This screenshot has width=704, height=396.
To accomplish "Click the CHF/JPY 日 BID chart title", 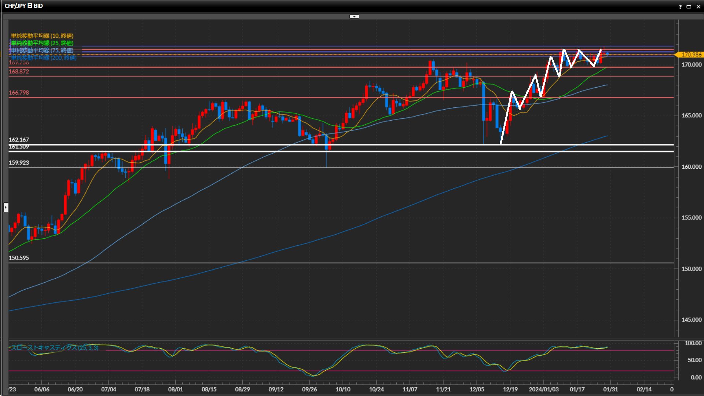I will pyautogui.click(x=24, y=6).
